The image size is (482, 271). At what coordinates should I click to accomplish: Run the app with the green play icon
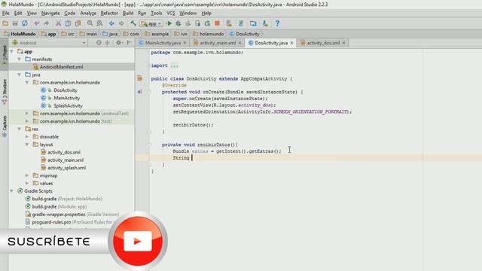point(169,23)
